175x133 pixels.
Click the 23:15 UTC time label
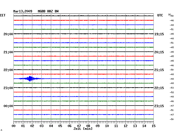(159, 106)
